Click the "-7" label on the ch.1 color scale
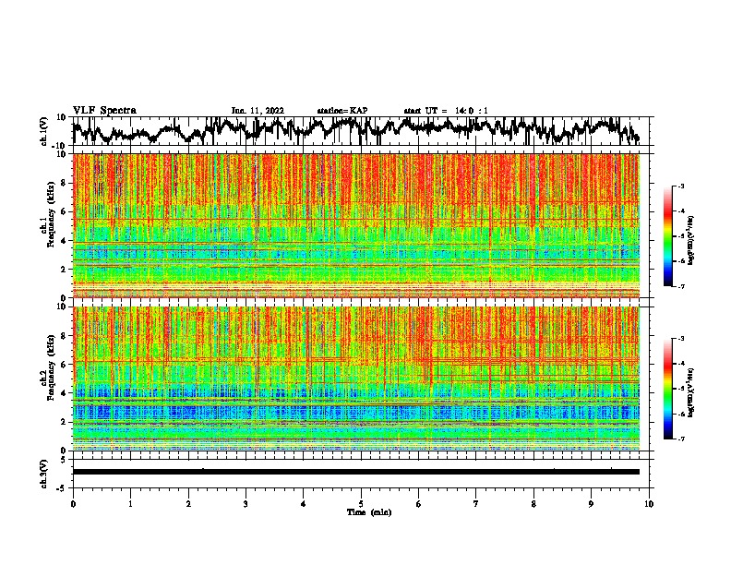Viewport: 731px width, 565px height. point(681,286)
